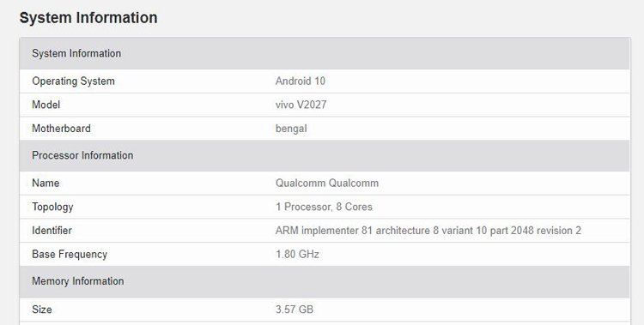
Task: Click the memory Size label
Action: coord(42,310)
